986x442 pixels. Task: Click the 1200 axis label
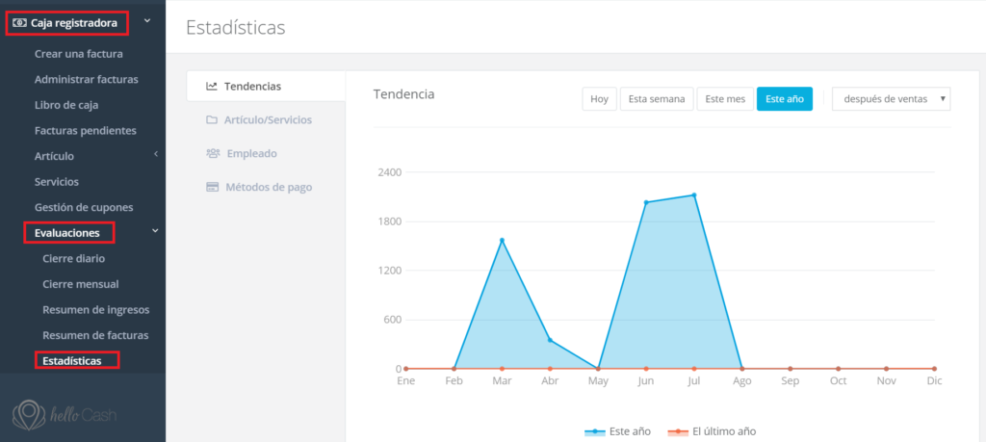point(390,271)
